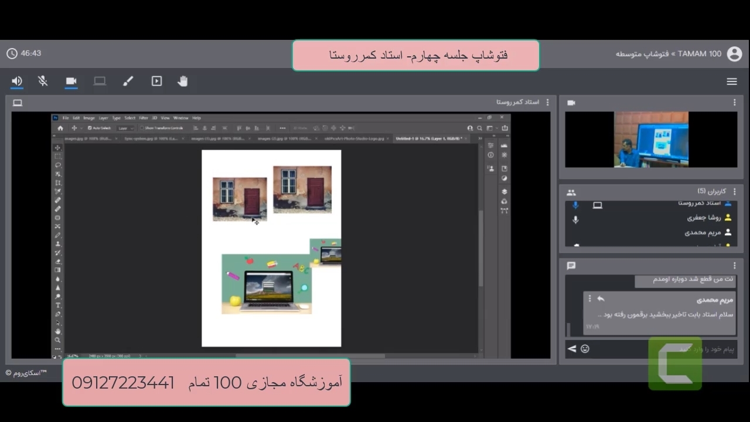Raise hand using the hand icon

click(183, 81)
